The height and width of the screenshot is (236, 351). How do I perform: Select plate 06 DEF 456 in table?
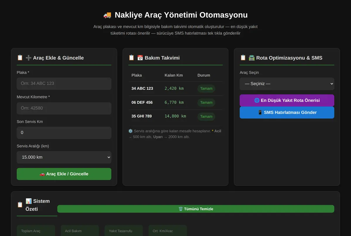pos(142,102)
